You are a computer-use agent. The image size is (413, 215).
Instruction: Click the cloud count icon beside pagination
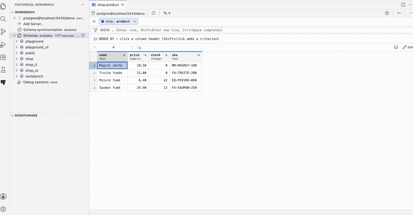pyautogui.click(x=139, y=47)
